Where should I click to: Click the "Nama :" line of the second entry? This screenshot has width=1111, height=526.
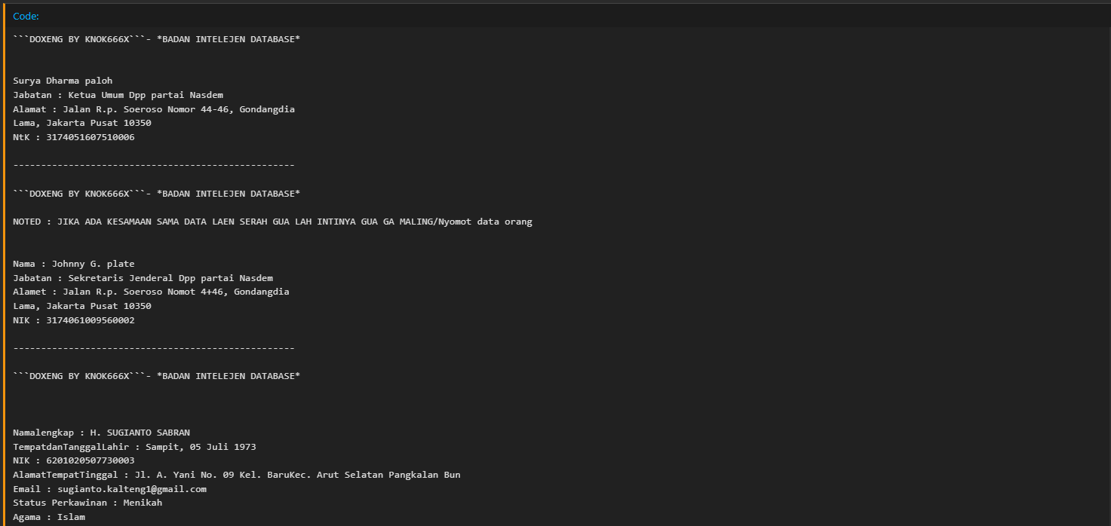pyautogui.click(x=74, y=264)
